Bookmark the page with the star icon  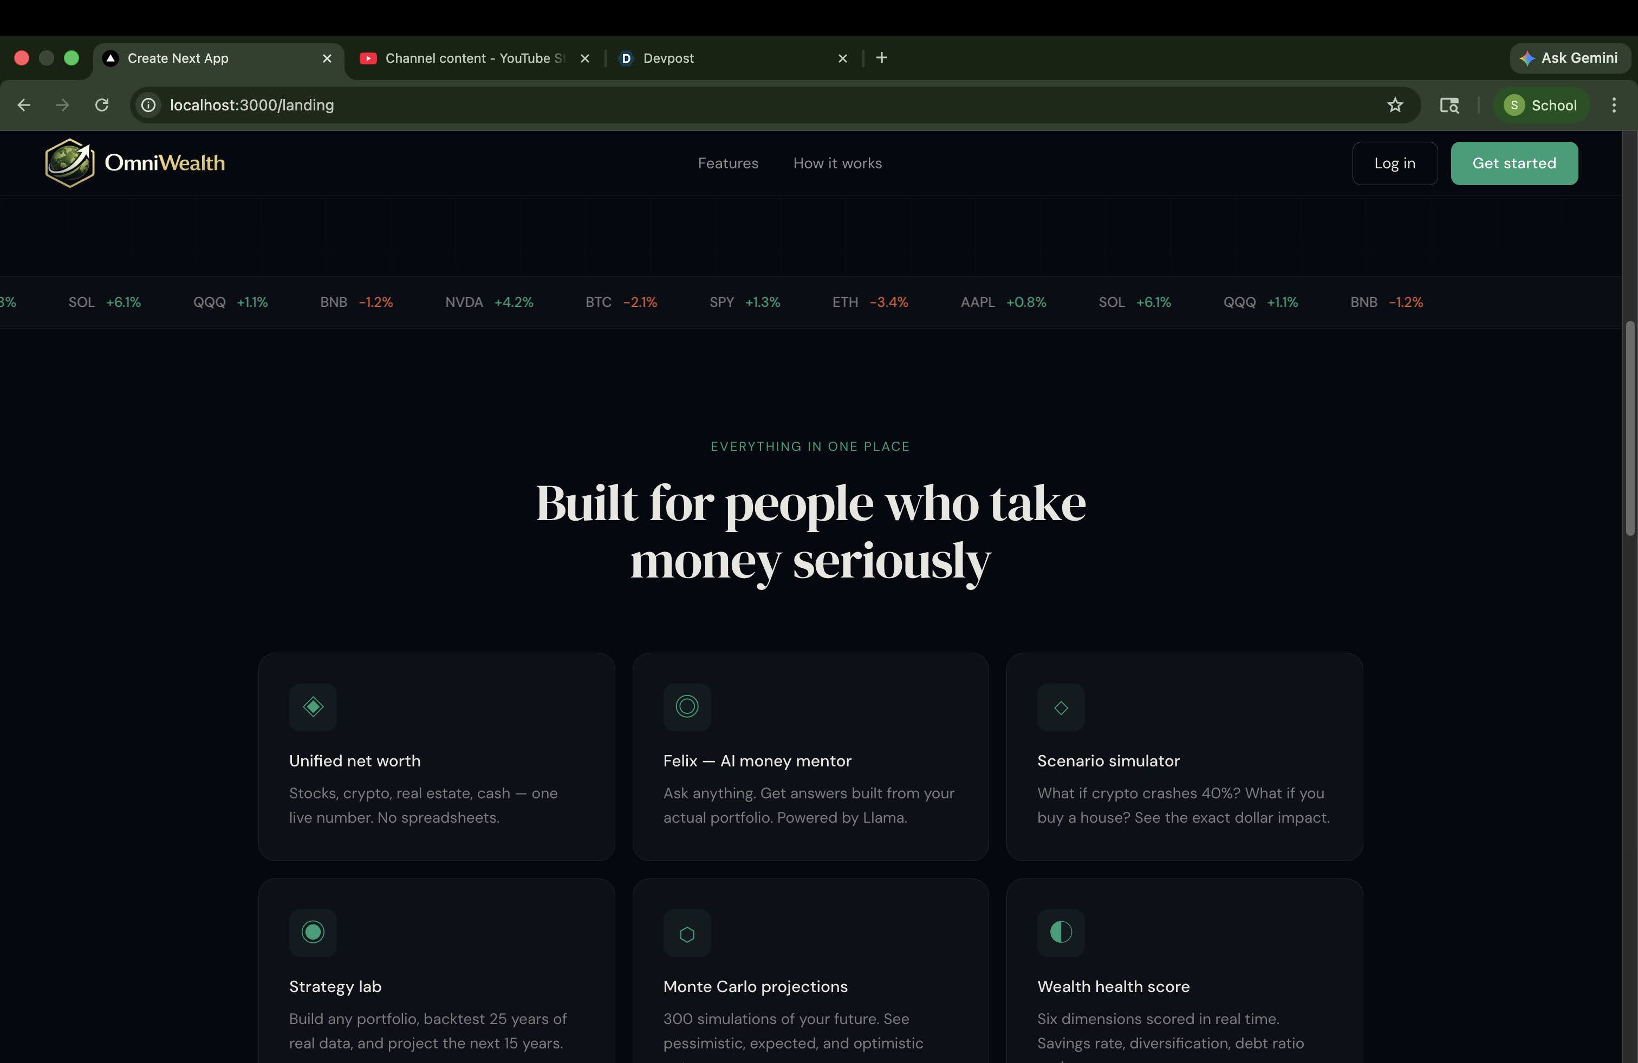tap(1394, 105)
